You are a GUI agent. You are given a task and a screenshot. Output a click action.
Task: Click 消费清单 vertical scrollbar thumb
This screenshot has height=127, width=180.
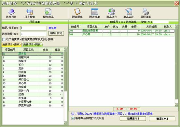(176, 64)
